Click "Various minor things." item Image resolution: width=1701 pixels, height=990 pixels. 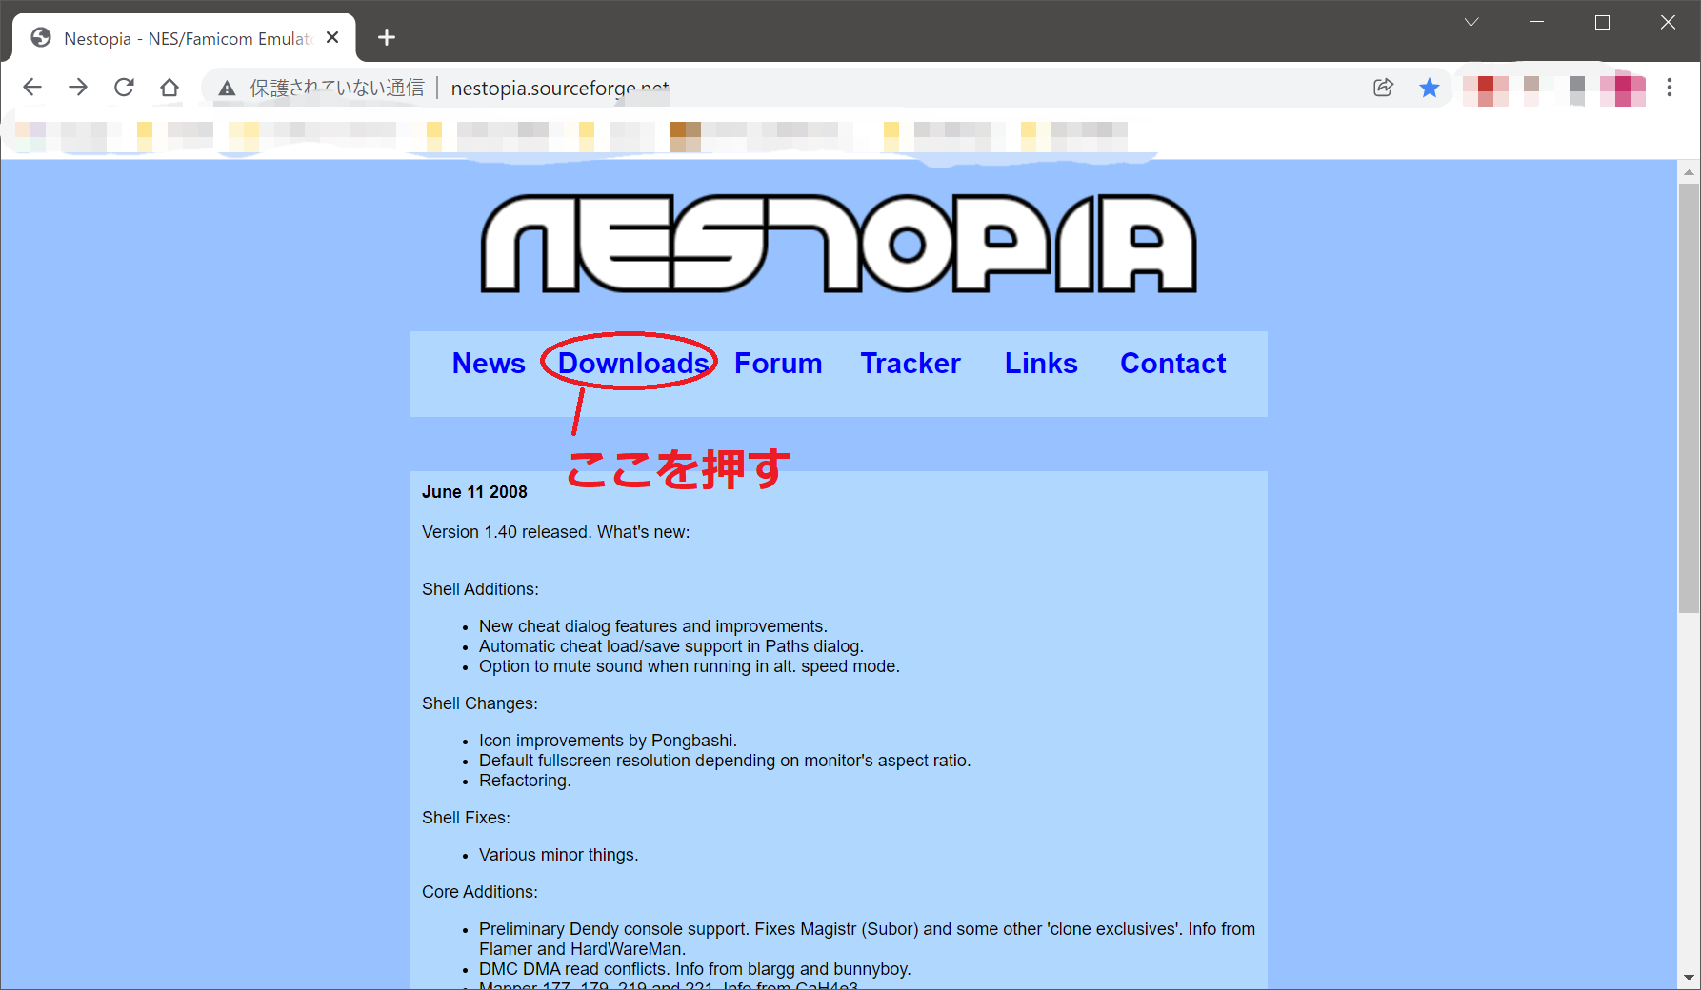coord(558,855)
